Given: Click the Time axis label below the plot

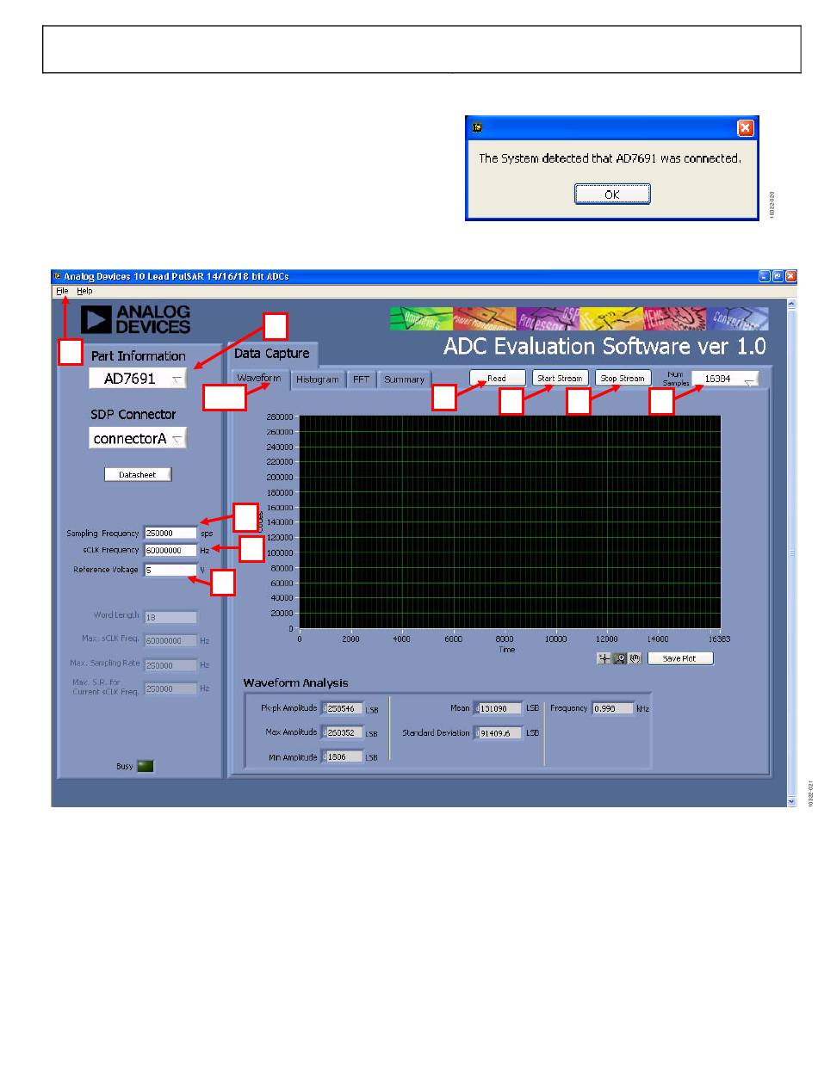Looking at the screenshot, I should tap(507, 650).
